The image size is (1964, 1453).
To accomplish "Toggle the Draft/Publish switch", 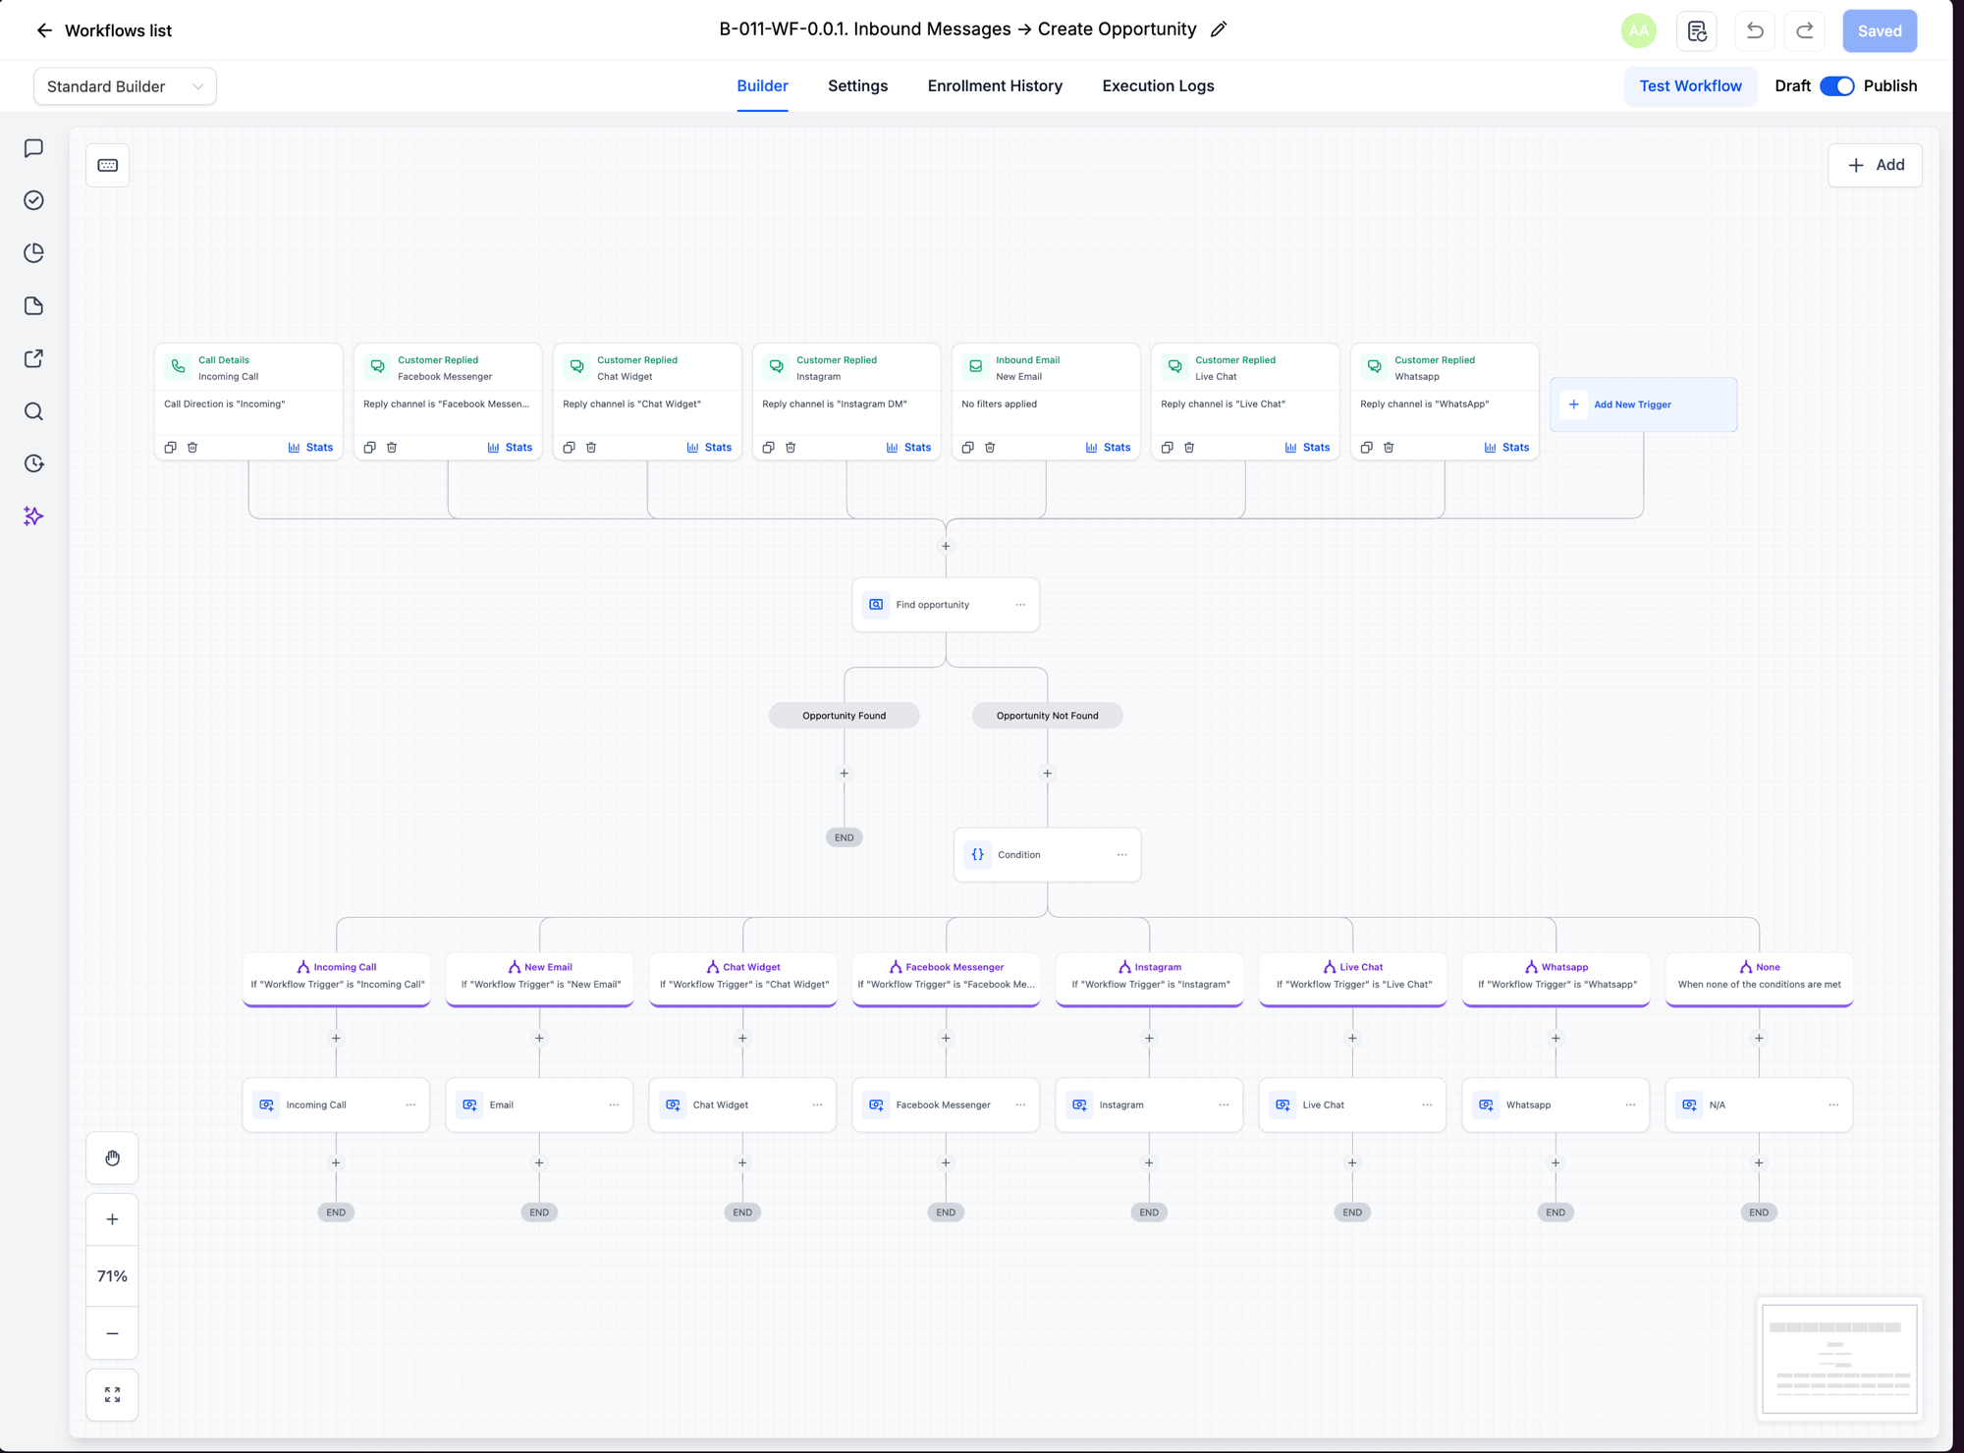I will (x=1836, y=86).
